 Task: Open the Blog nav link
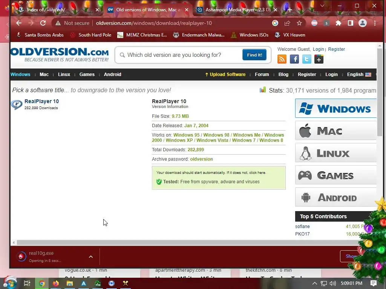click(283, 75)
